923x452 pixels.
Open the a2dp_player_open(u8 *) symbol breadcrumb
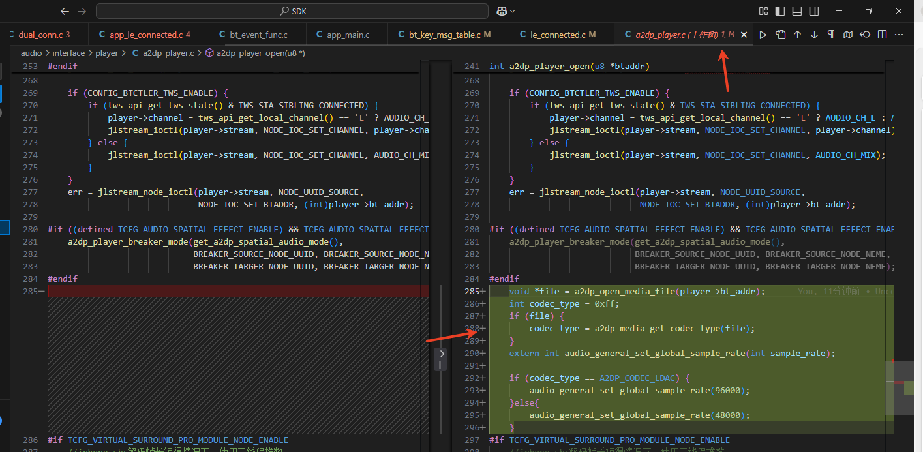click(256, 53)
